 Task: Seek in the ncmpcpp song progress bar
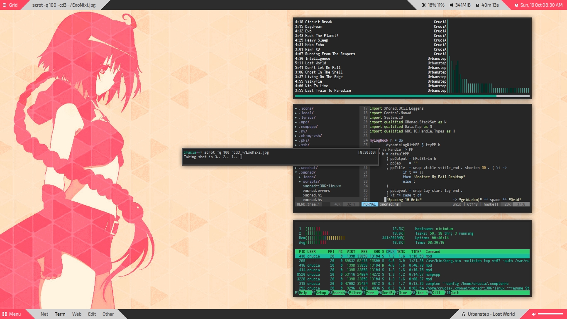tap(412, 96)
